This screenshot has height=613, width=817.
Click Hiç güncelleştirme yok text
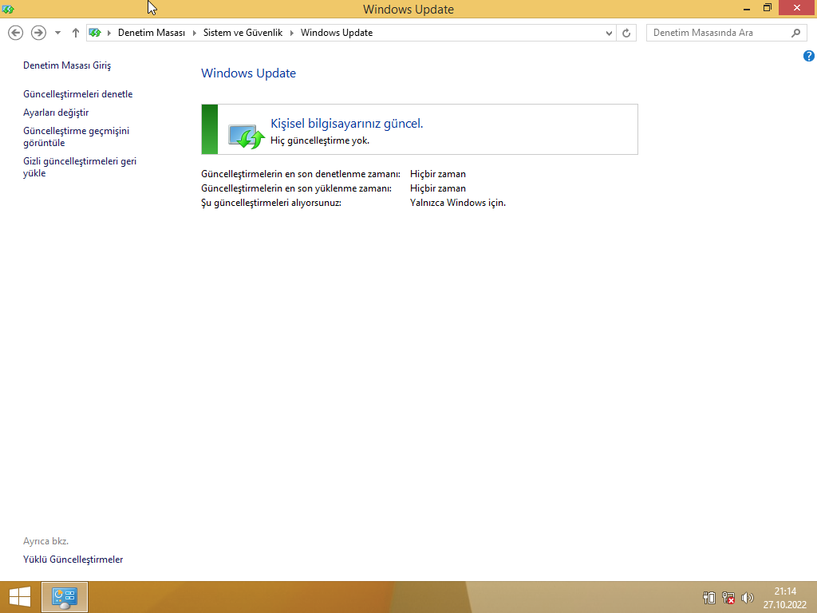click(319, 140)
